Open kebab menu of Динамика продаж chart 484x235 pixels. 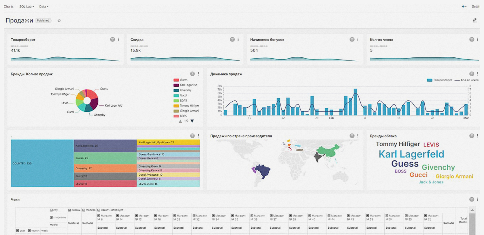[478, 74]
